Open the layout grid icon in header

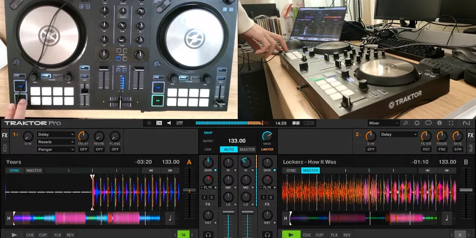coord(159,123)
